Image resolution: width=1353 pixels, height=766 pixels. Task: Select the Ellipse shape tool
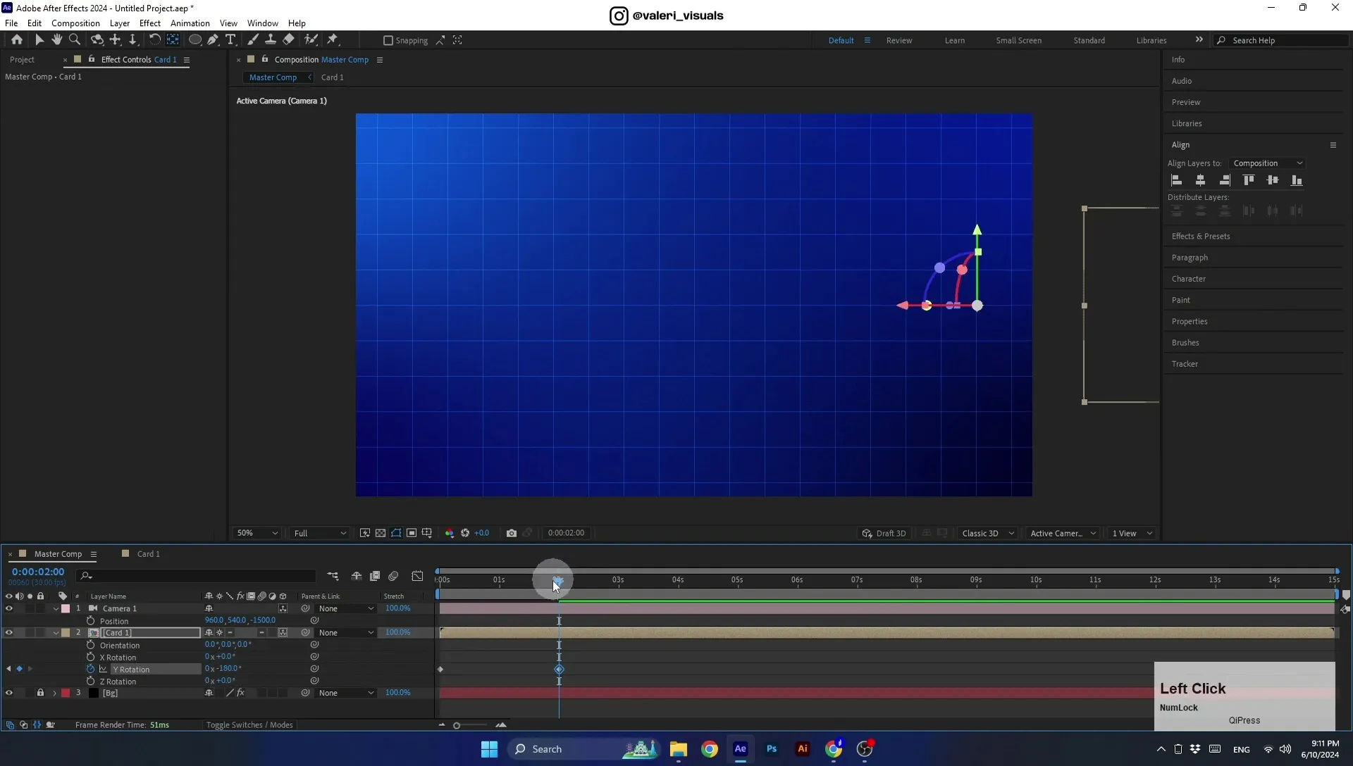pos(195,40)
